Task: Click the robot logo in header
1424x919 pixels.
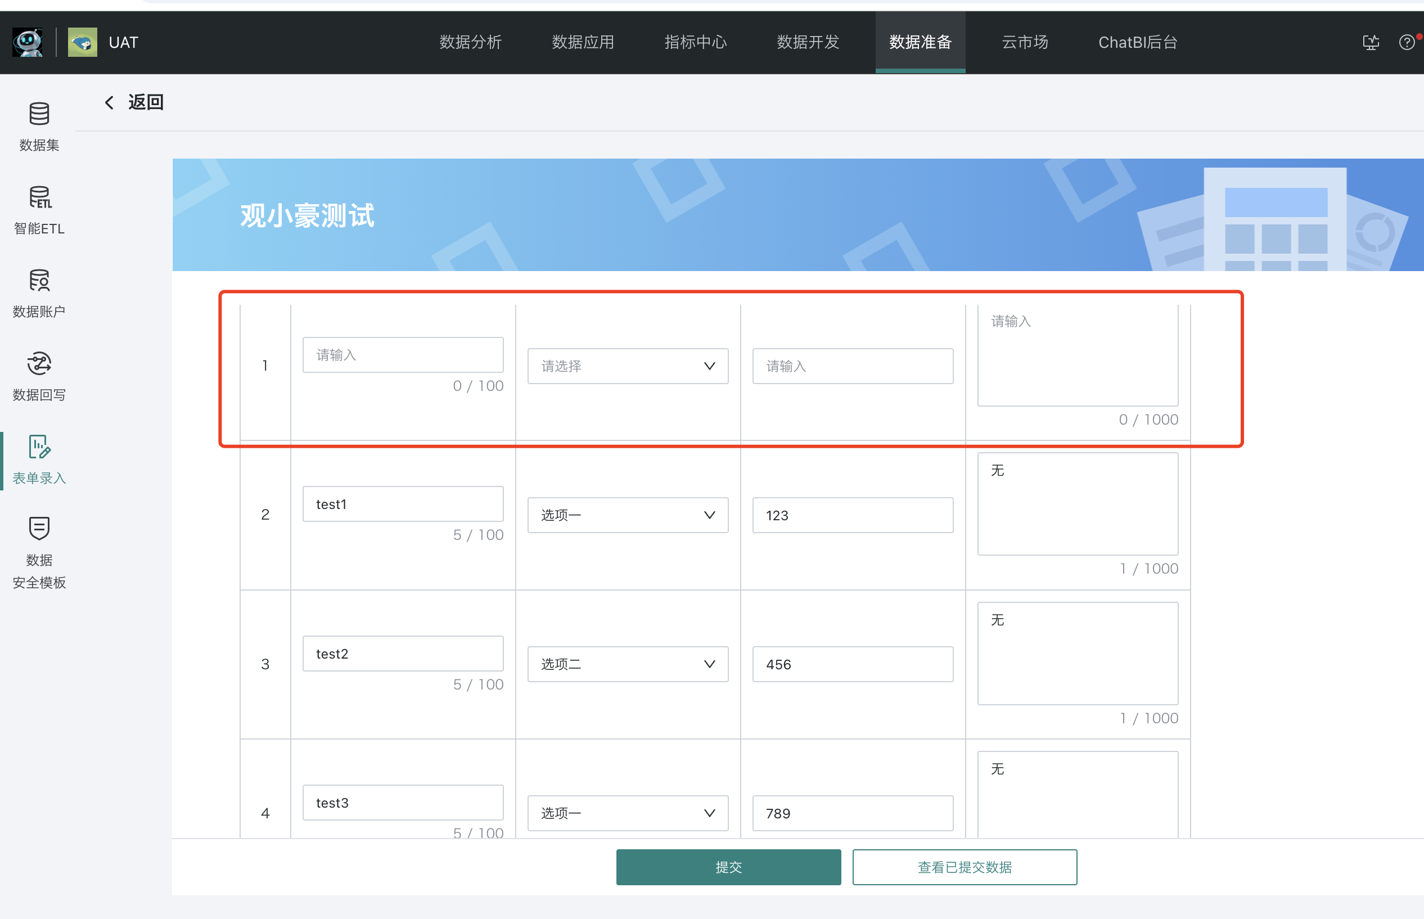Action: [x=28, y=42]
